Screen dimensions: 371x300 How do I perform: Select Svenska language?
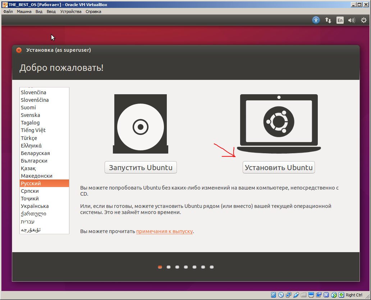pyautogui.click(x=44, y=115)
